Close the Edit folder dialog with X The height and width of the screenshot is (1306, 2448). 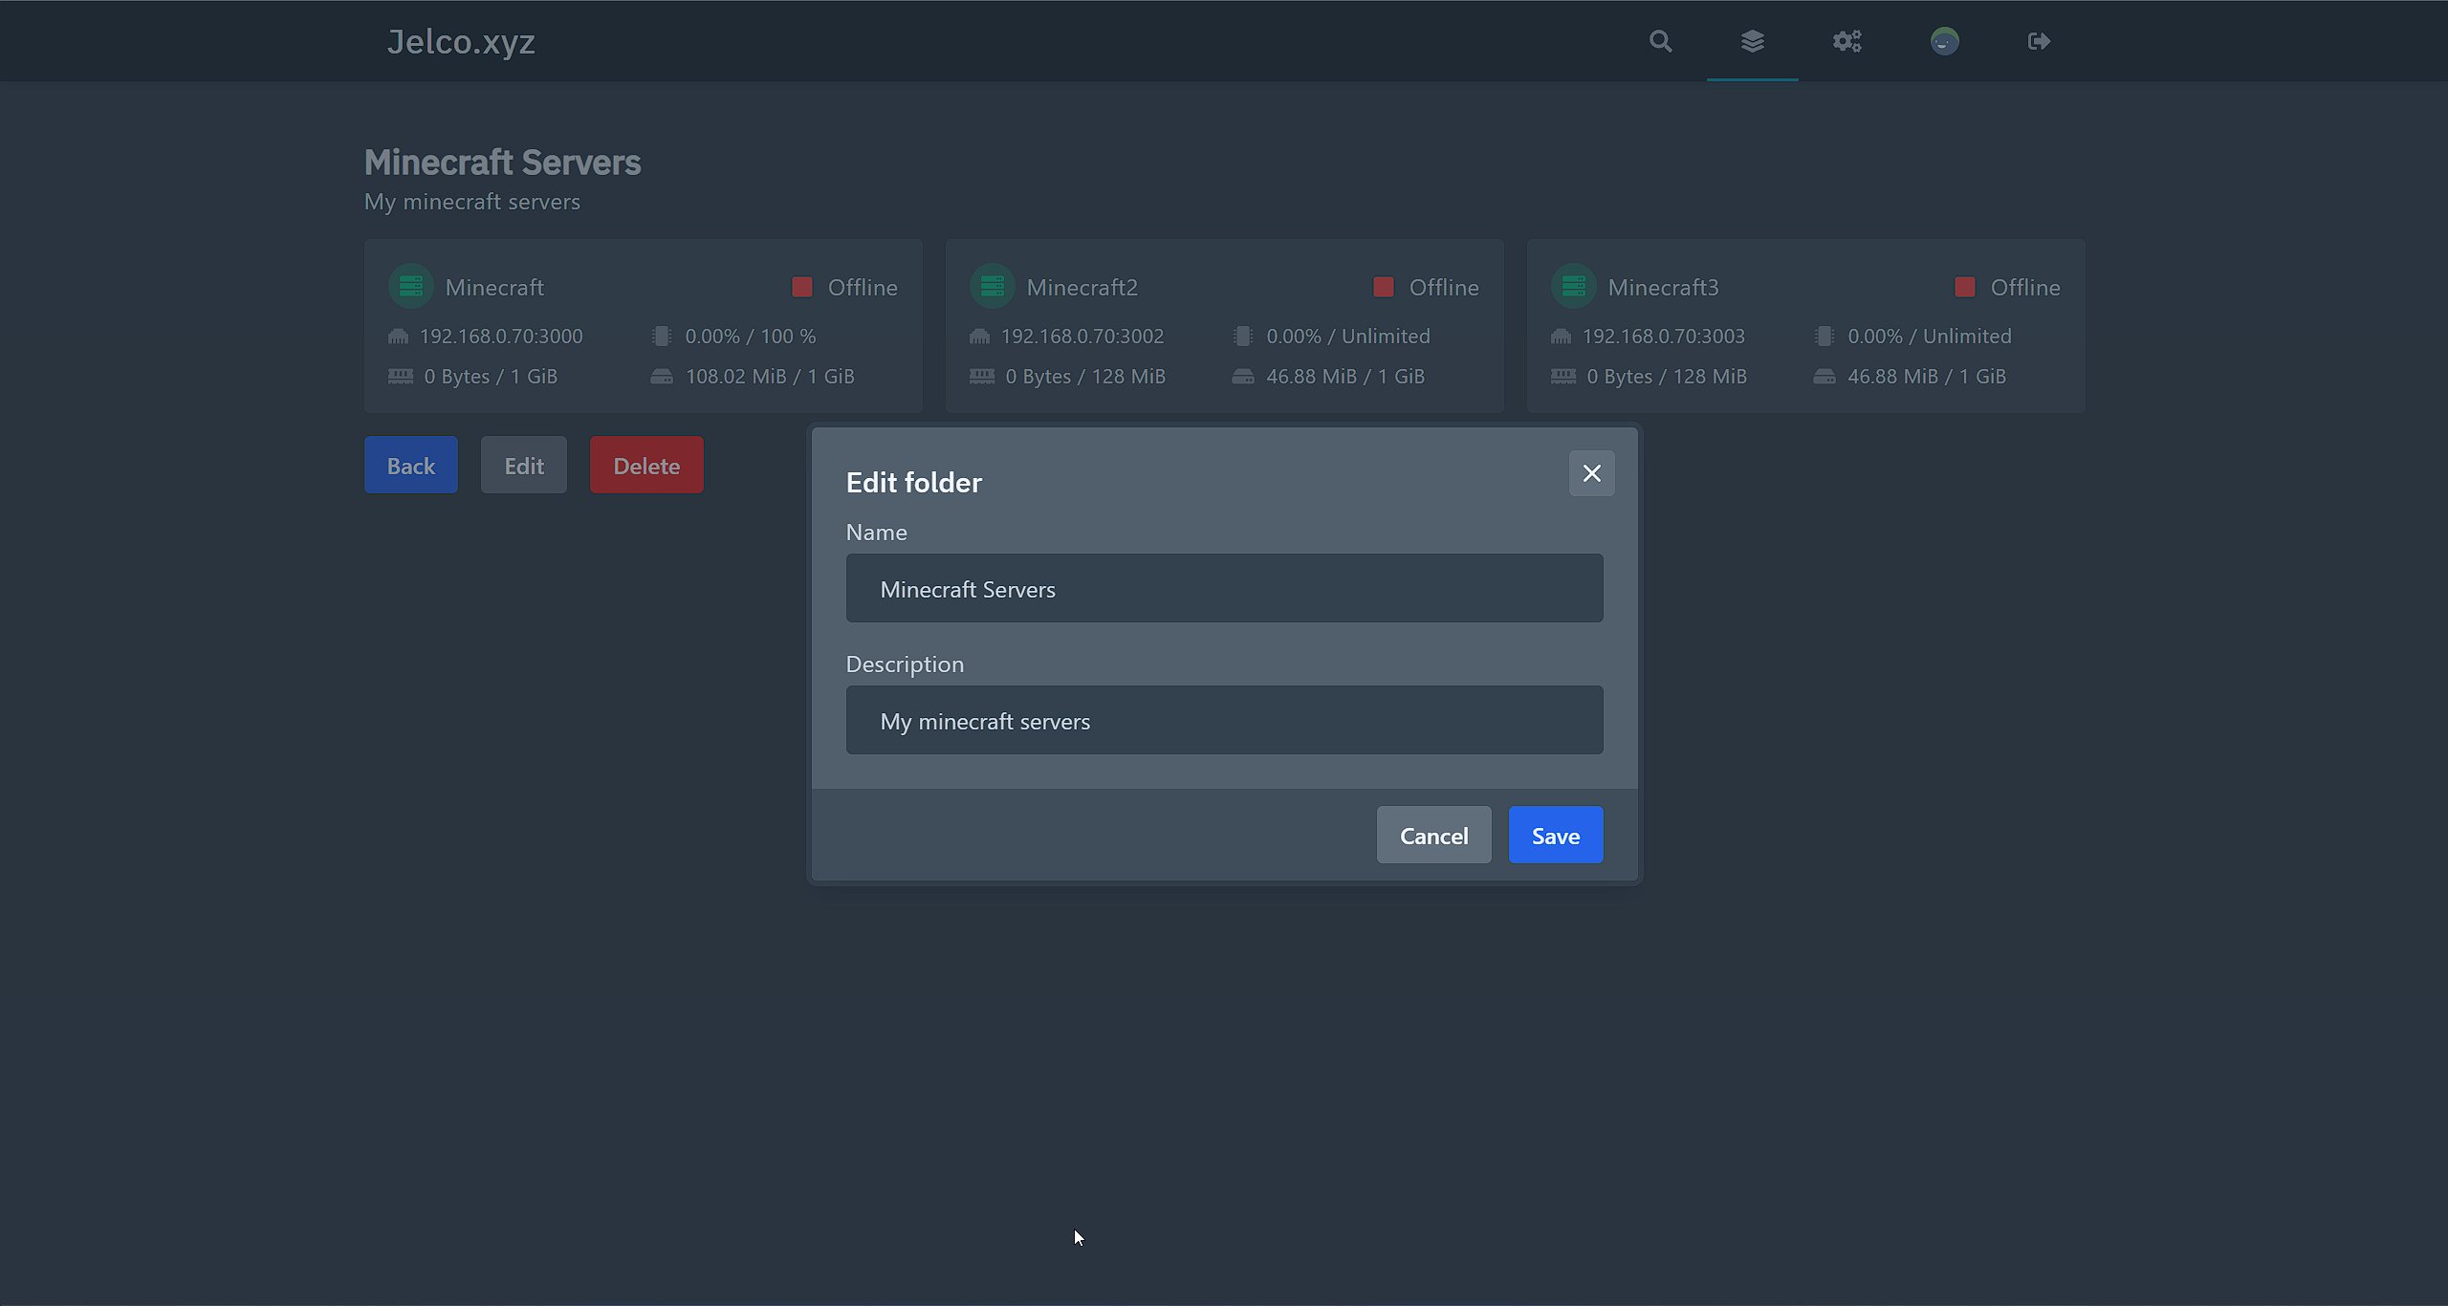pyautogui.click(x=1591, y=473)
